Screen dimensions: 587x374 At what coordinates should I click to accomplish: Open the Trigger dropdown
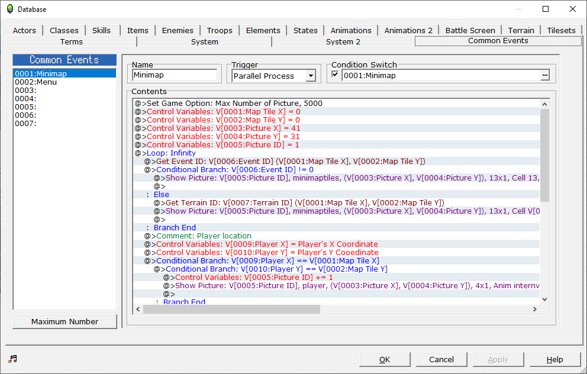click(311, 76)
